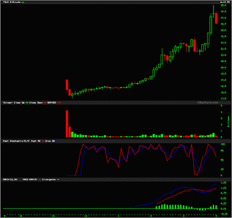The height and width of the screenshot is (218, 232).
Task: Click the Divergence legend label text
Action: point(49,180)
